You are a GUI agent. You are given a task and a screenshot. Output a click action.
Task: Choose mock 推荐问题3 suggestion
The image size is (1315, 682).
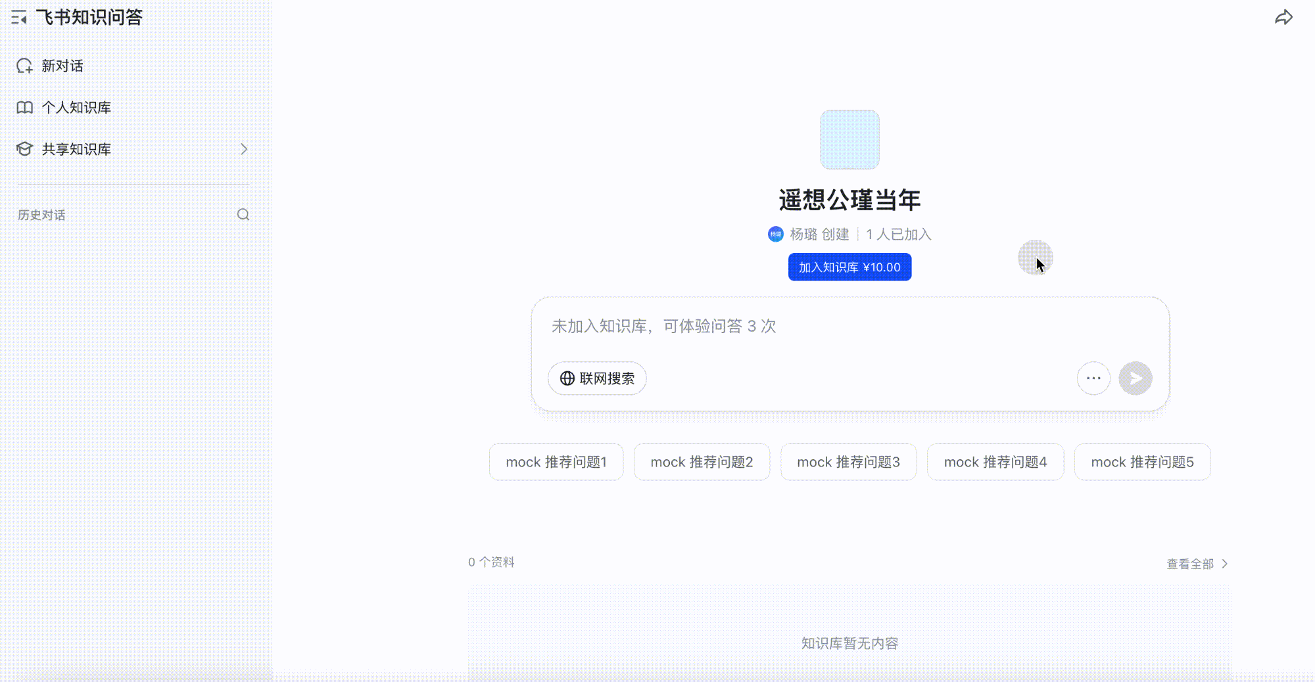point(848,462)
